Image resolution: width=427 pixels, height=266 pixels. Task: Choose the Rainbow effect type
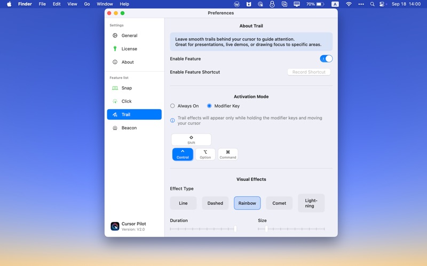[x=247, y=203]
